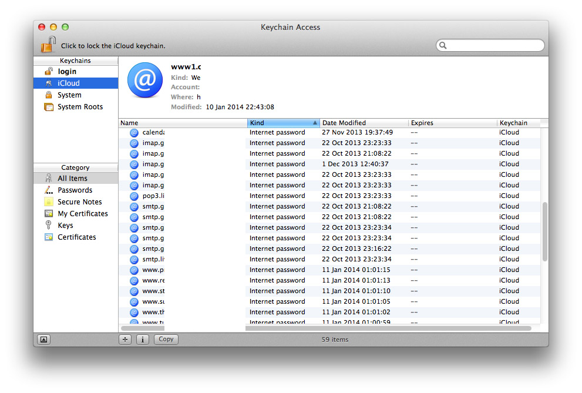Select the www item modified 01:01:15
Viewport: 582px width, 393px height.
(x=329, y=270)
